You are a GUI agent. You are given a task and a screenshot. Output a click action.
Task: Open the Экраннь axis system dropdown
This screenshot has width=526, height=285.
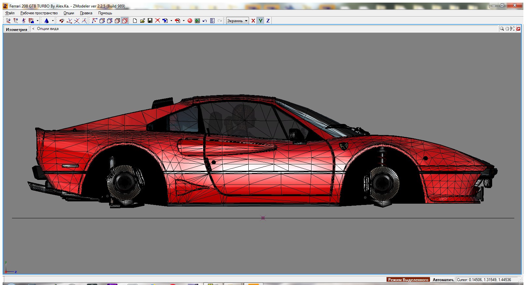[237, 20]
